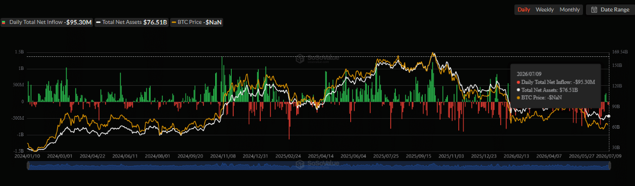Click the 120B right axis label
This screenshot has width=635, height=186.
[617, 86]
